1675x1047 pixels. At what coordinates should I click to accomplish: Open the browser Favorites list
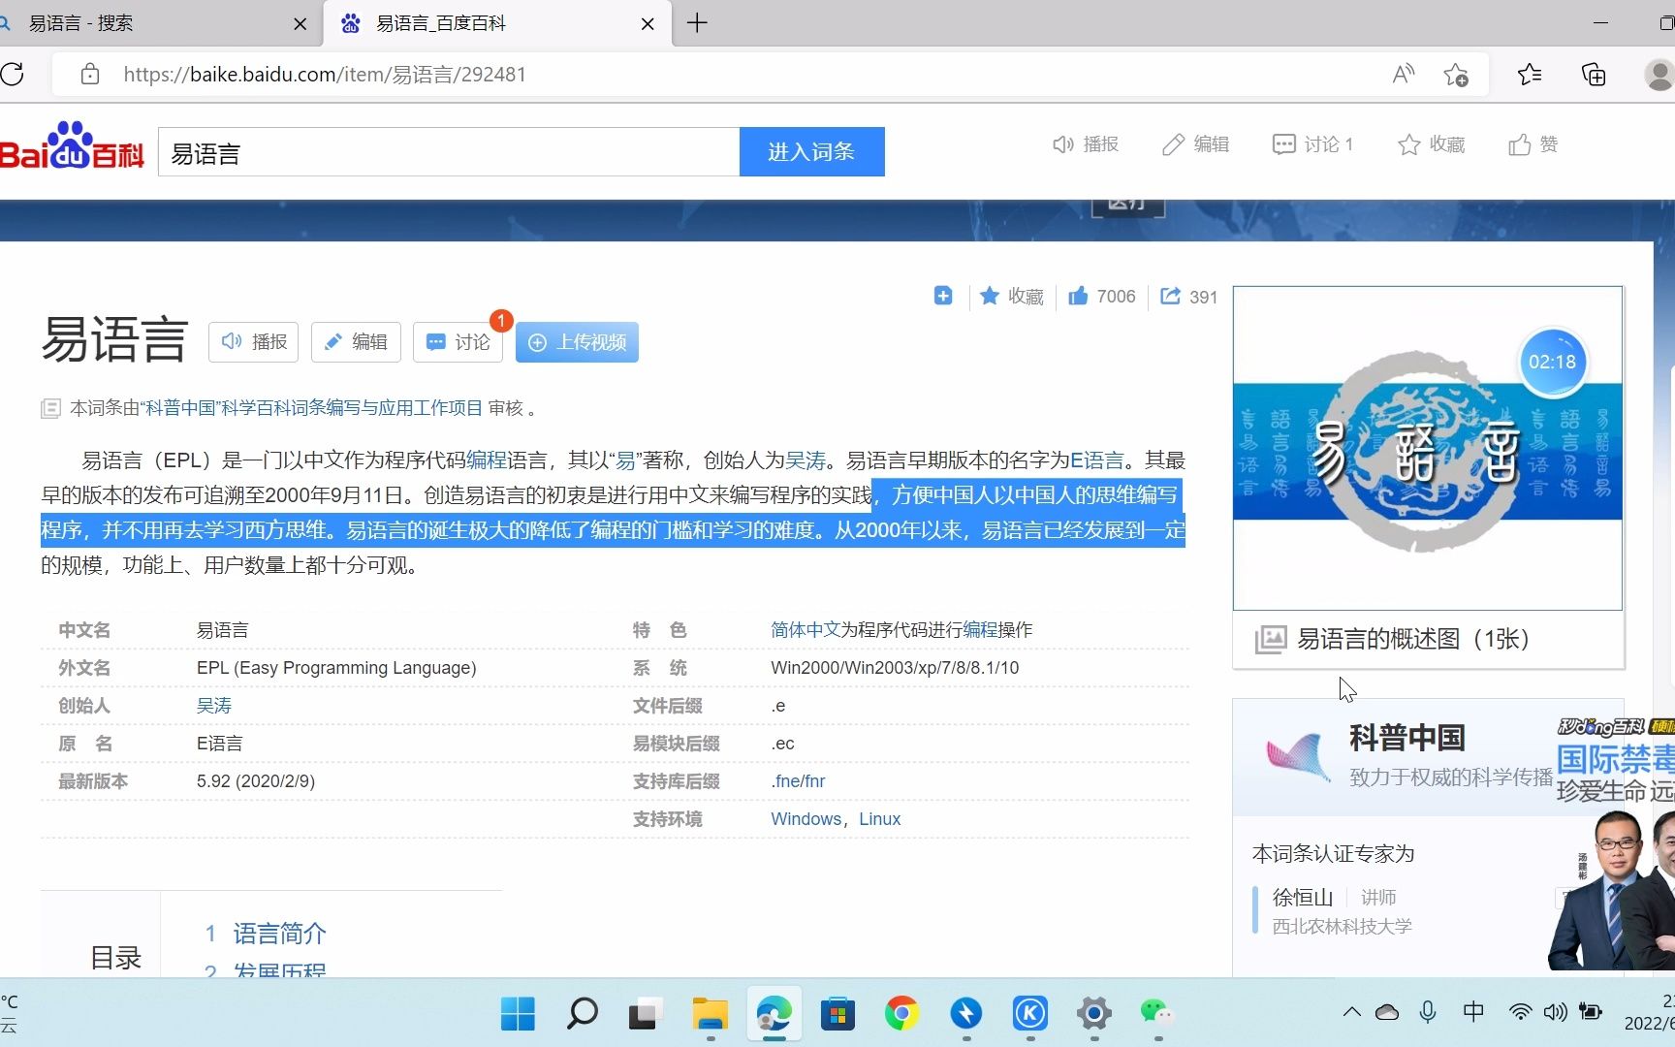[x=1530, y=74]
